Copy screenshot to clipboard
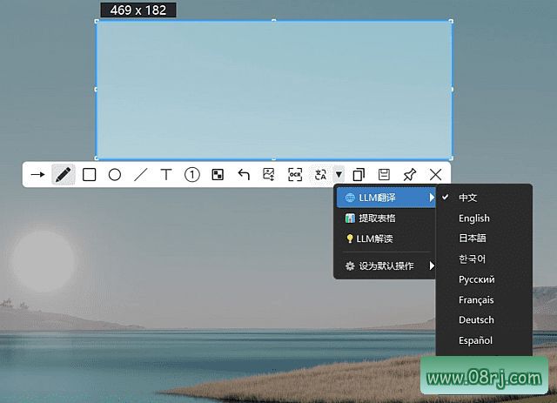 click(359, 174)
